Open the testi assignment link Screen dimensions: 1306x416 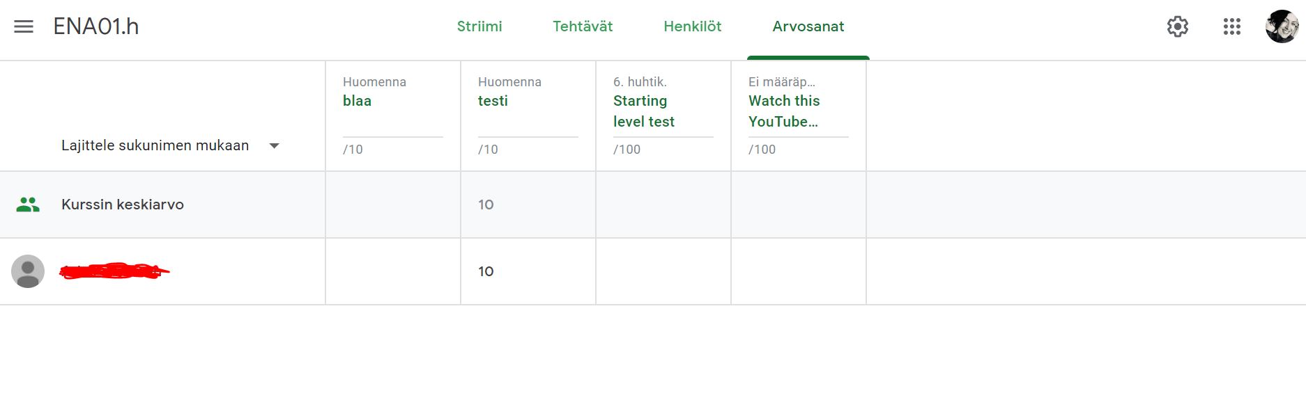[493, 101]
